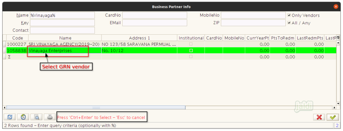
Task: Sort by the Code column header
Action: click(x=17, y=38)
